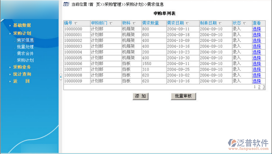Click 选择 link for order 10000000
The width and height of the screenshot is (272, 154).
(257, 29)
